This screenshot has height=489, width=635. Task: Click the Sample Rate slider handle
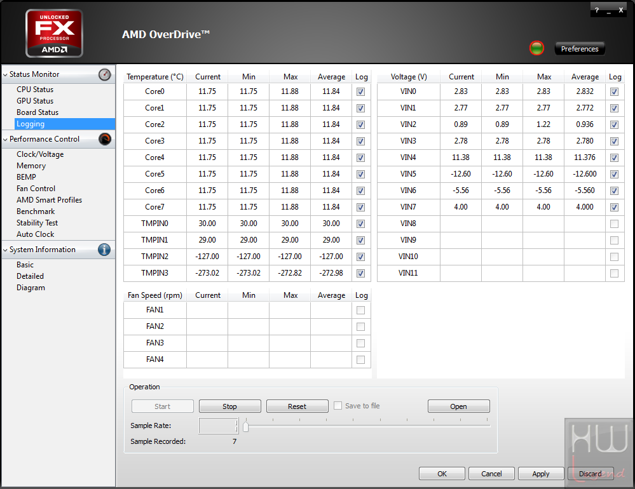tap(245, 426)
